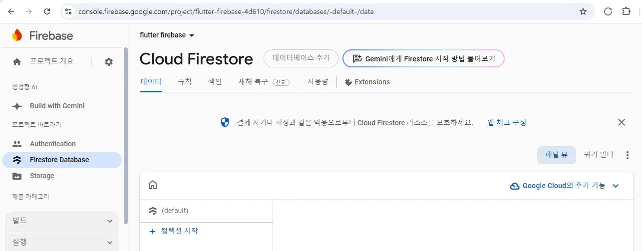Click the 생성형 AI section label

[24, 87]
